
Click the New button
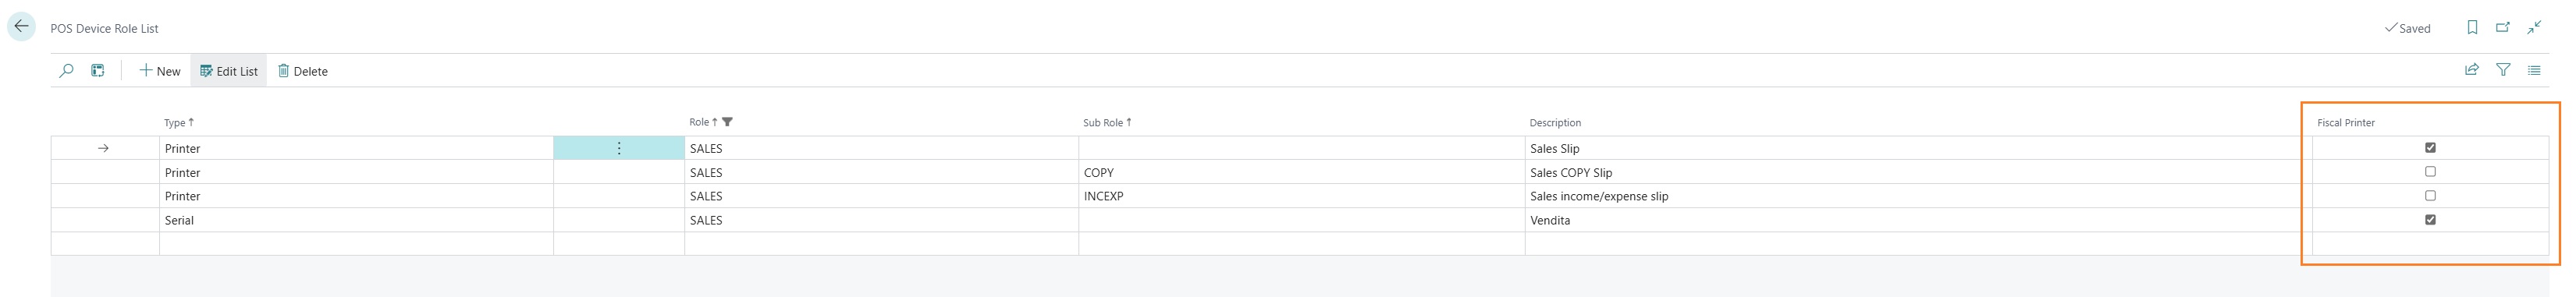[160, 71]
